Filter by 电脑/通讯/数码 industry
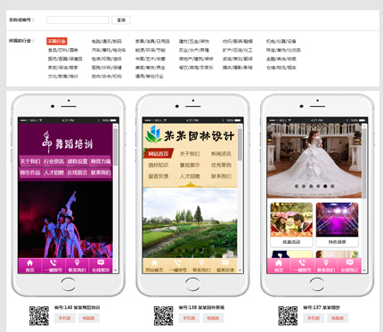The height and width of the screenshot is (332, 383). (106, 42)
